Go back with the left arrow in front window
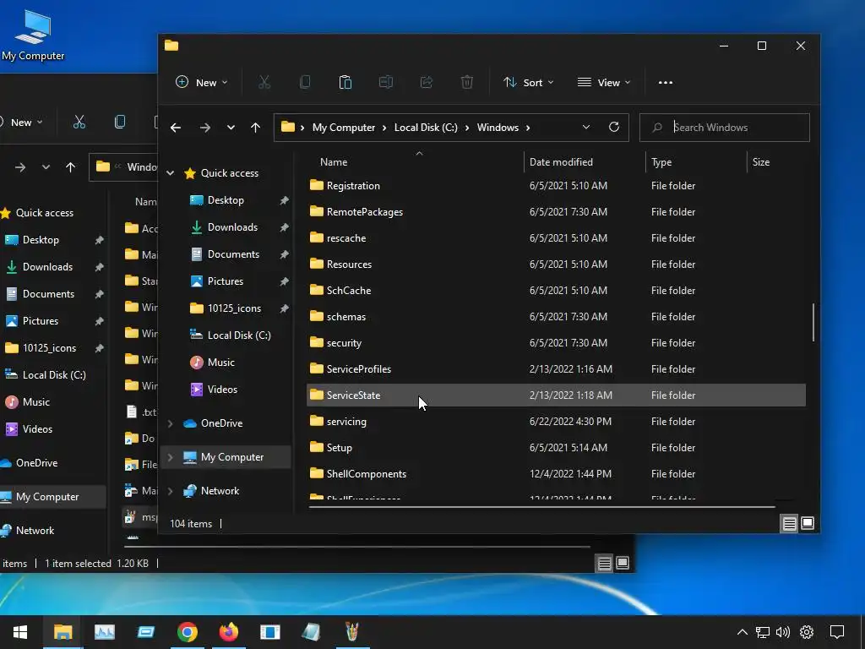This screenshot has width=865, height=649. pyautogui.click(x=176, y=128)
